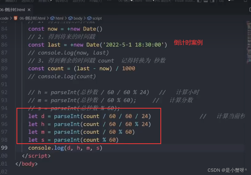Click line number 95 in the gutter

point(4,116)
